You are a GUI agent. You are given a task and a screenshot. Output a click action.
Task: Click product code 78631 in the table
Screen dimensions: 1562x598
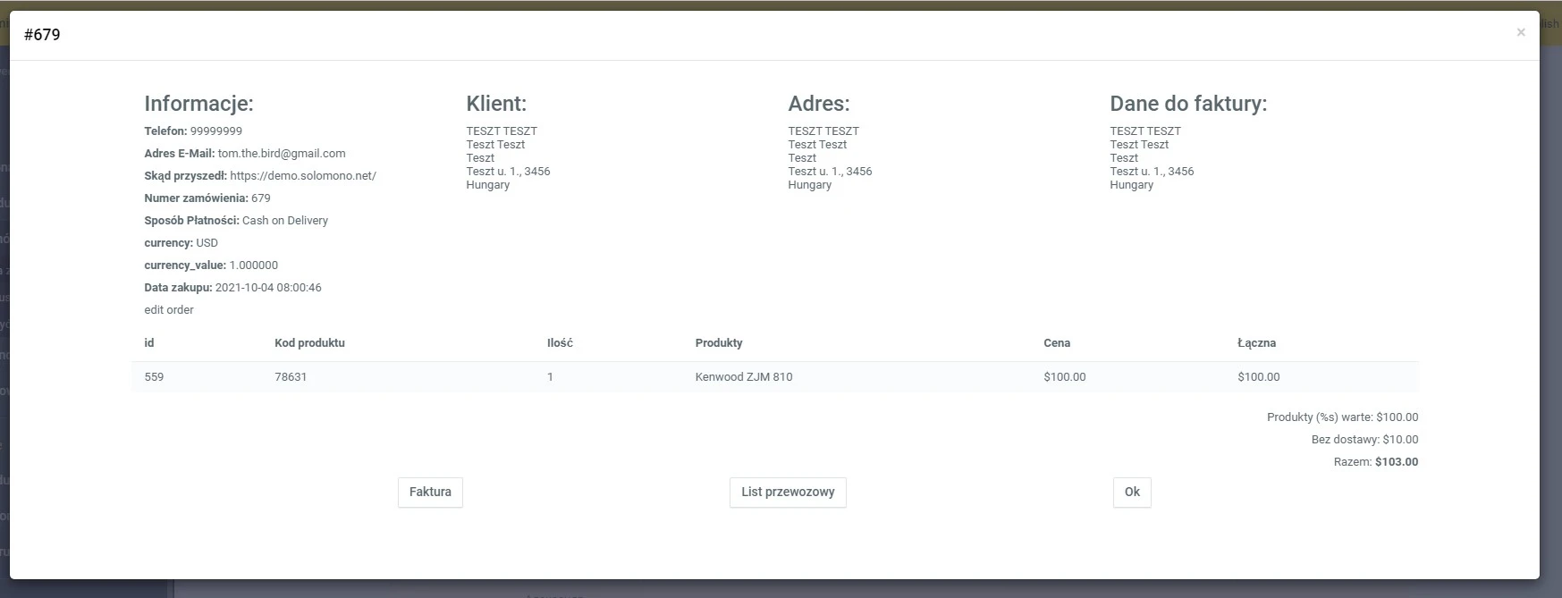pos(291,377)
